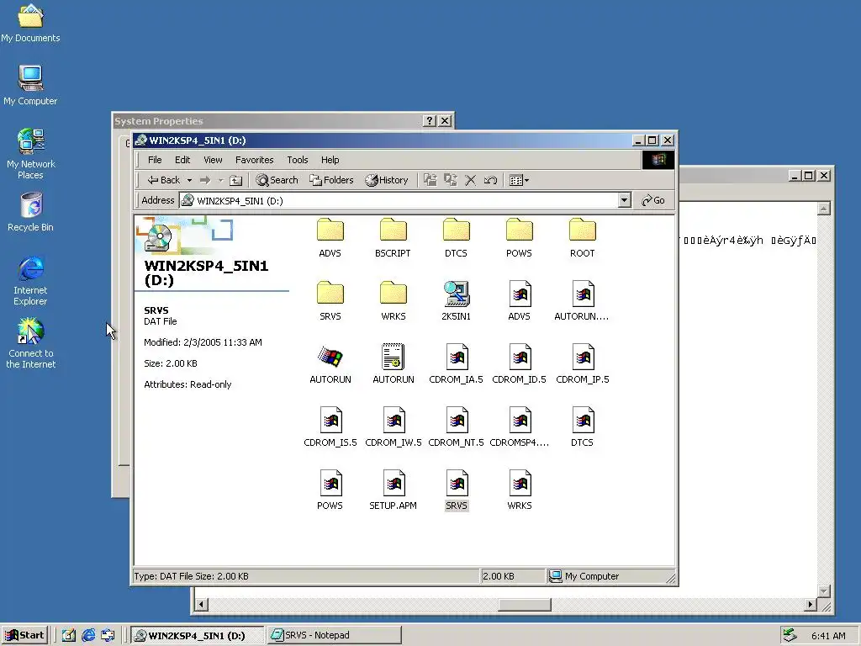Click the Back button
Screen dimensions: 861x646
click(x=164, y=180)
